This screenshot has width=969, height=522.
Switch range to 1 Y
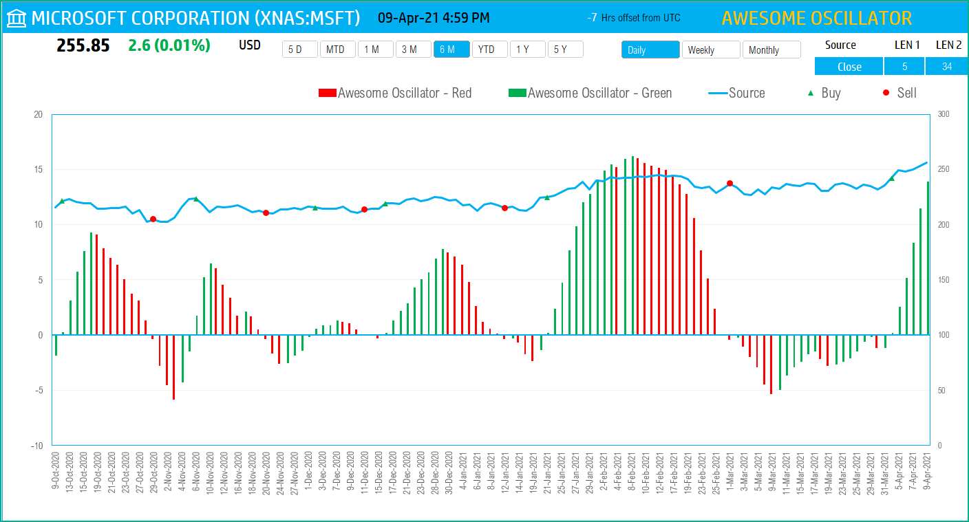(527, 50)
